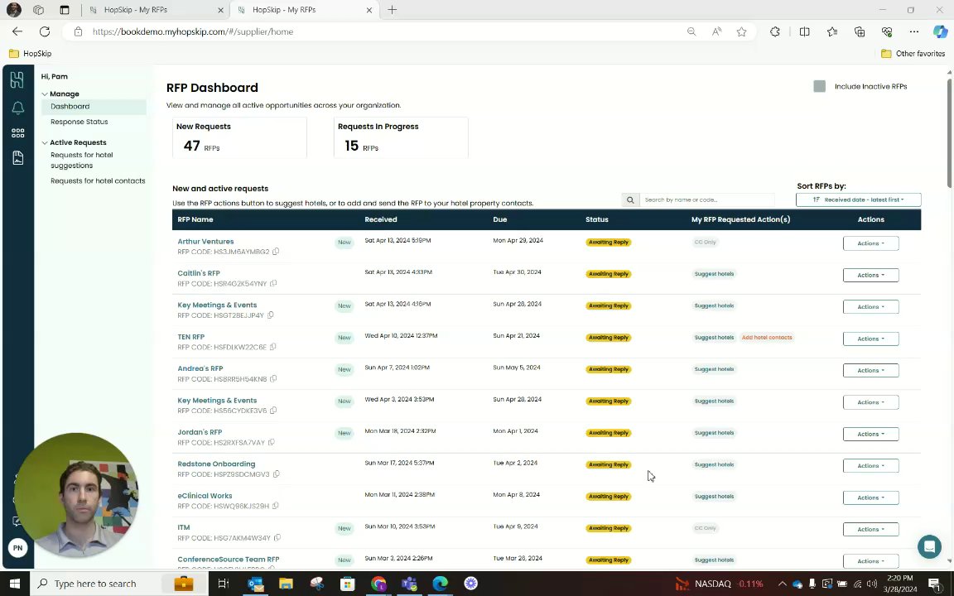Copy RFP code for Jordan's RFP
This screenshot has height=596, width=954.
(x=272, y=443)
